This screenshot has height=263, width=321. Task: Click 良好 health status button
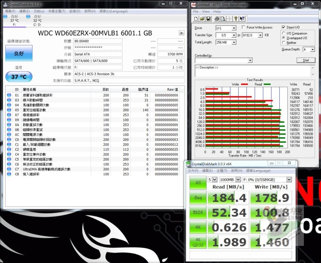coord(19,53)
